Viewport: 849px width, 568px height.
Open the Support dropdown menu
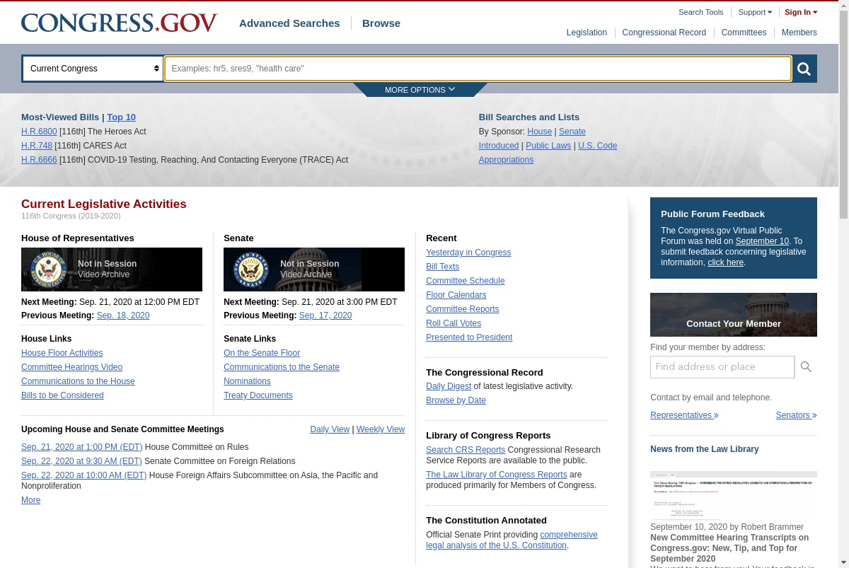point(755,12)
